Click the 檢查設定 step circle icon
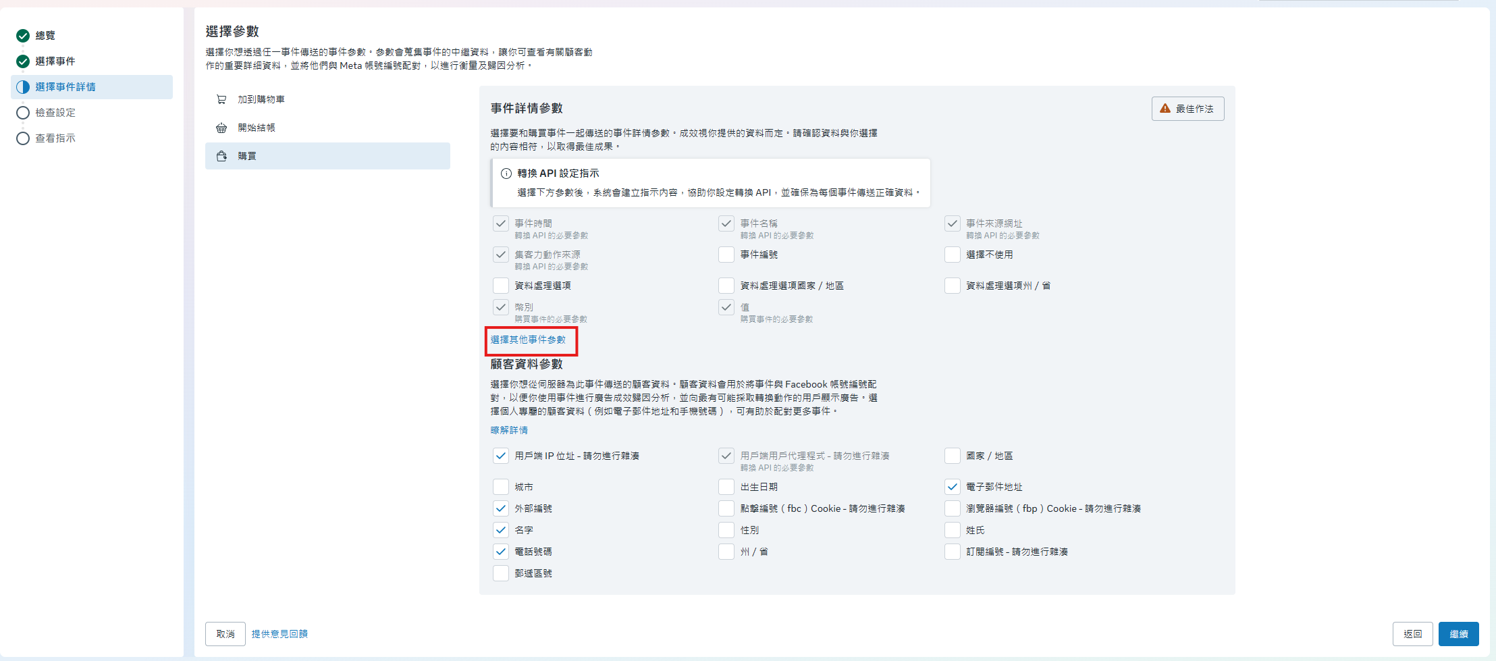 [23, 113]
